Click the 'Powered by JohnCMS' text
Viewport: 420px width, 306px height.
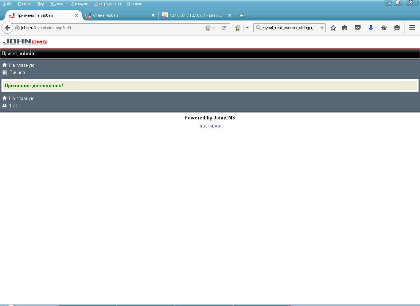[210, 118]
